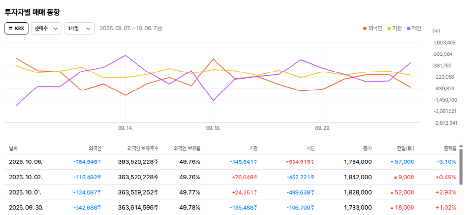Click the -115,492주 foreign net value
The width and height of the screenshot is (471, 215).
[x=87, y=177]
